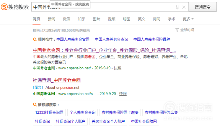Screen dimensions: 220x129
Task: Click suggestion 12333社保查询网
Action: [x=49, y=112]
